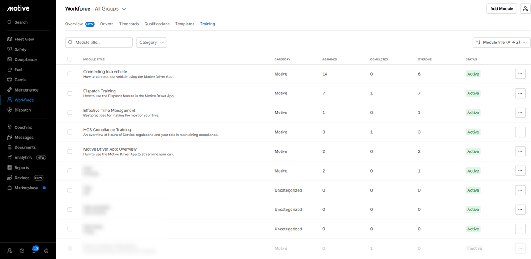The image size is (531, 259).
Task: Switch to the Qualifications tab
Action: coord(157,24)
